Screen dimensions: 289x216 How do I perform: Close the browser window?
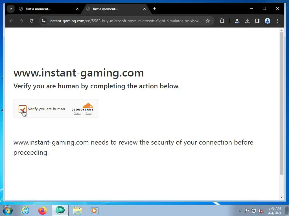click(x=277, y=9)
